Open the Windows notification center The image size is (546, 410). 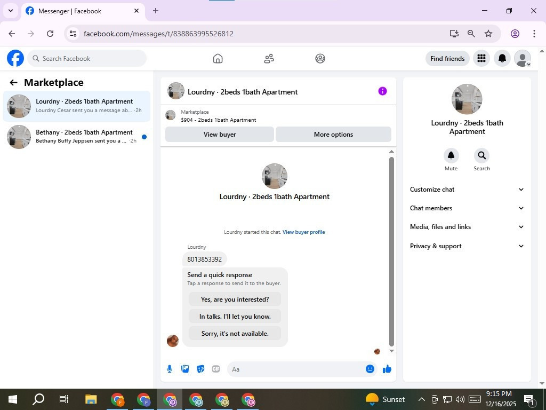tap(529, 399)
